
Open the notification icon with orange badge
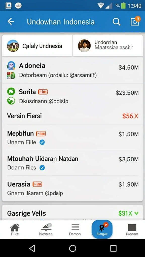[135, 21]
